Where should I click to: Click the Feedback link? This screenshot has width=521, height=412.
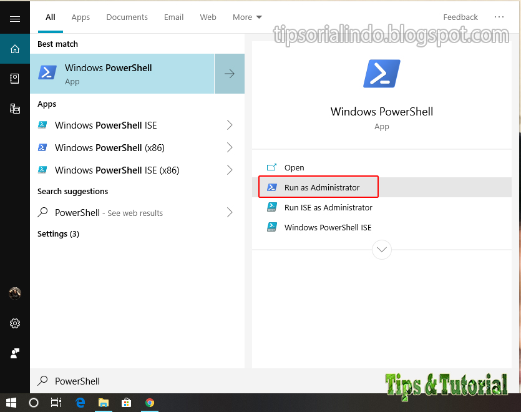[x=460, y=17]
